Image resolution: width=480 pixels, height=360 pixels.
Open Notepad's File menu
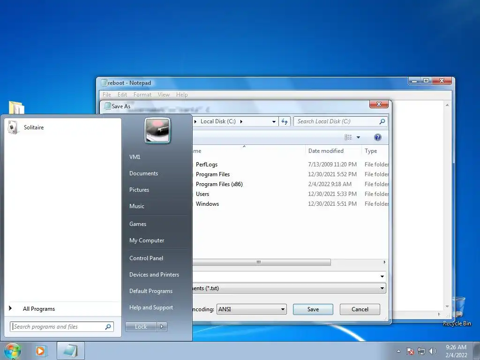pyautogui.click(x=106, y=95)
